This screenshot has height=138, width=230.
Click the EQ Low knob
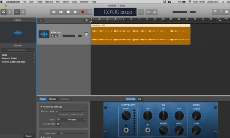pyautogui.click(x=148, y=116)
